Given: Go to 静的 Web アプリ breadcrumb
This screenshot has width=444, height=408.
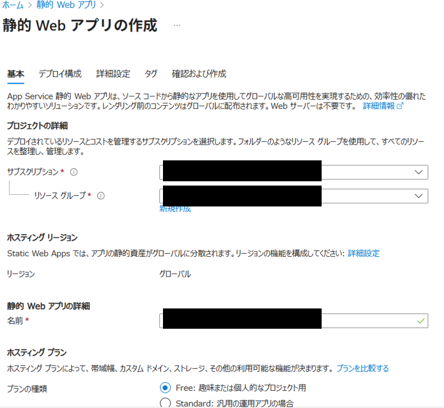Looking at the screenshot, I should coord(66,4).
